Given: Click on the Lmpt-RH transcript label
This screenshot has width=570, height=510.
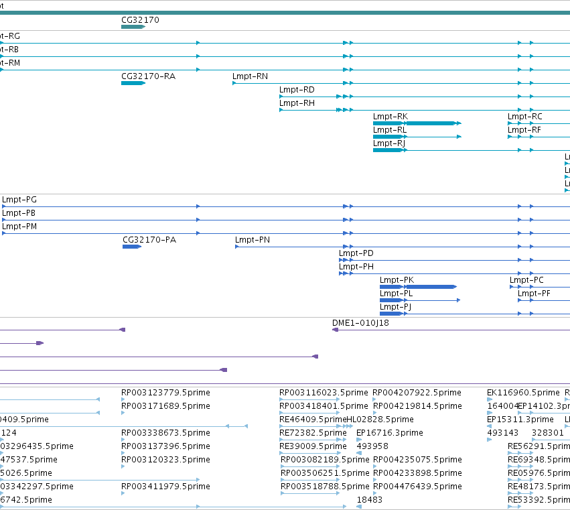Looking at the screenshot, I should (297, 103).
